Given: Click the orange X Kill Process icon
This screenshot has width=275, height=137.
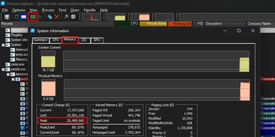Looking at the screenshot, I should [x=57, y=17].
